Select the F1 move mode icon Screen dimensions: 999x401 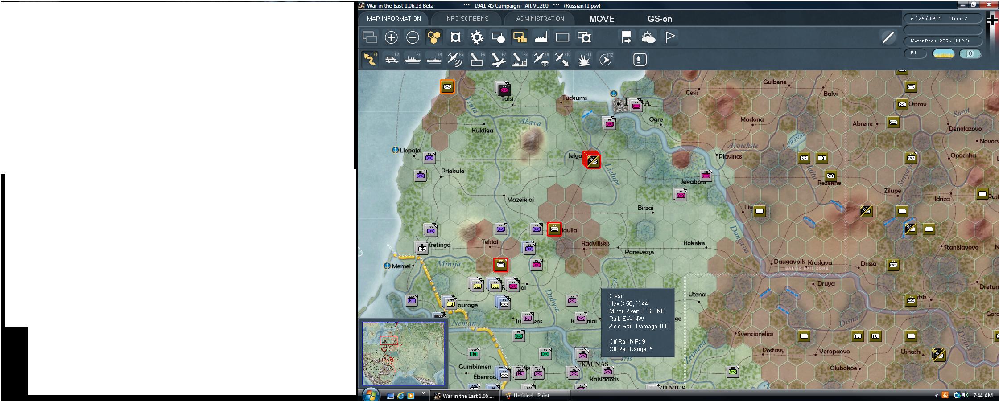pyautogui.click(x=370, y=59)
